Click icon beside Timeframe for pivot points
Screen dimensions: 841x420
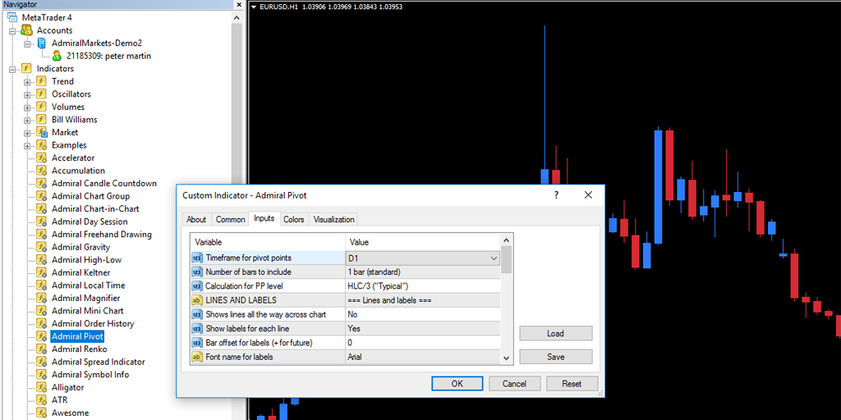point(196,258)
